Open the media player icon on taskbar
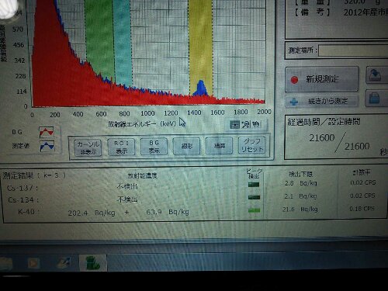Image resolution: width=388 pixels, height=291 pixels. [33, 263]
